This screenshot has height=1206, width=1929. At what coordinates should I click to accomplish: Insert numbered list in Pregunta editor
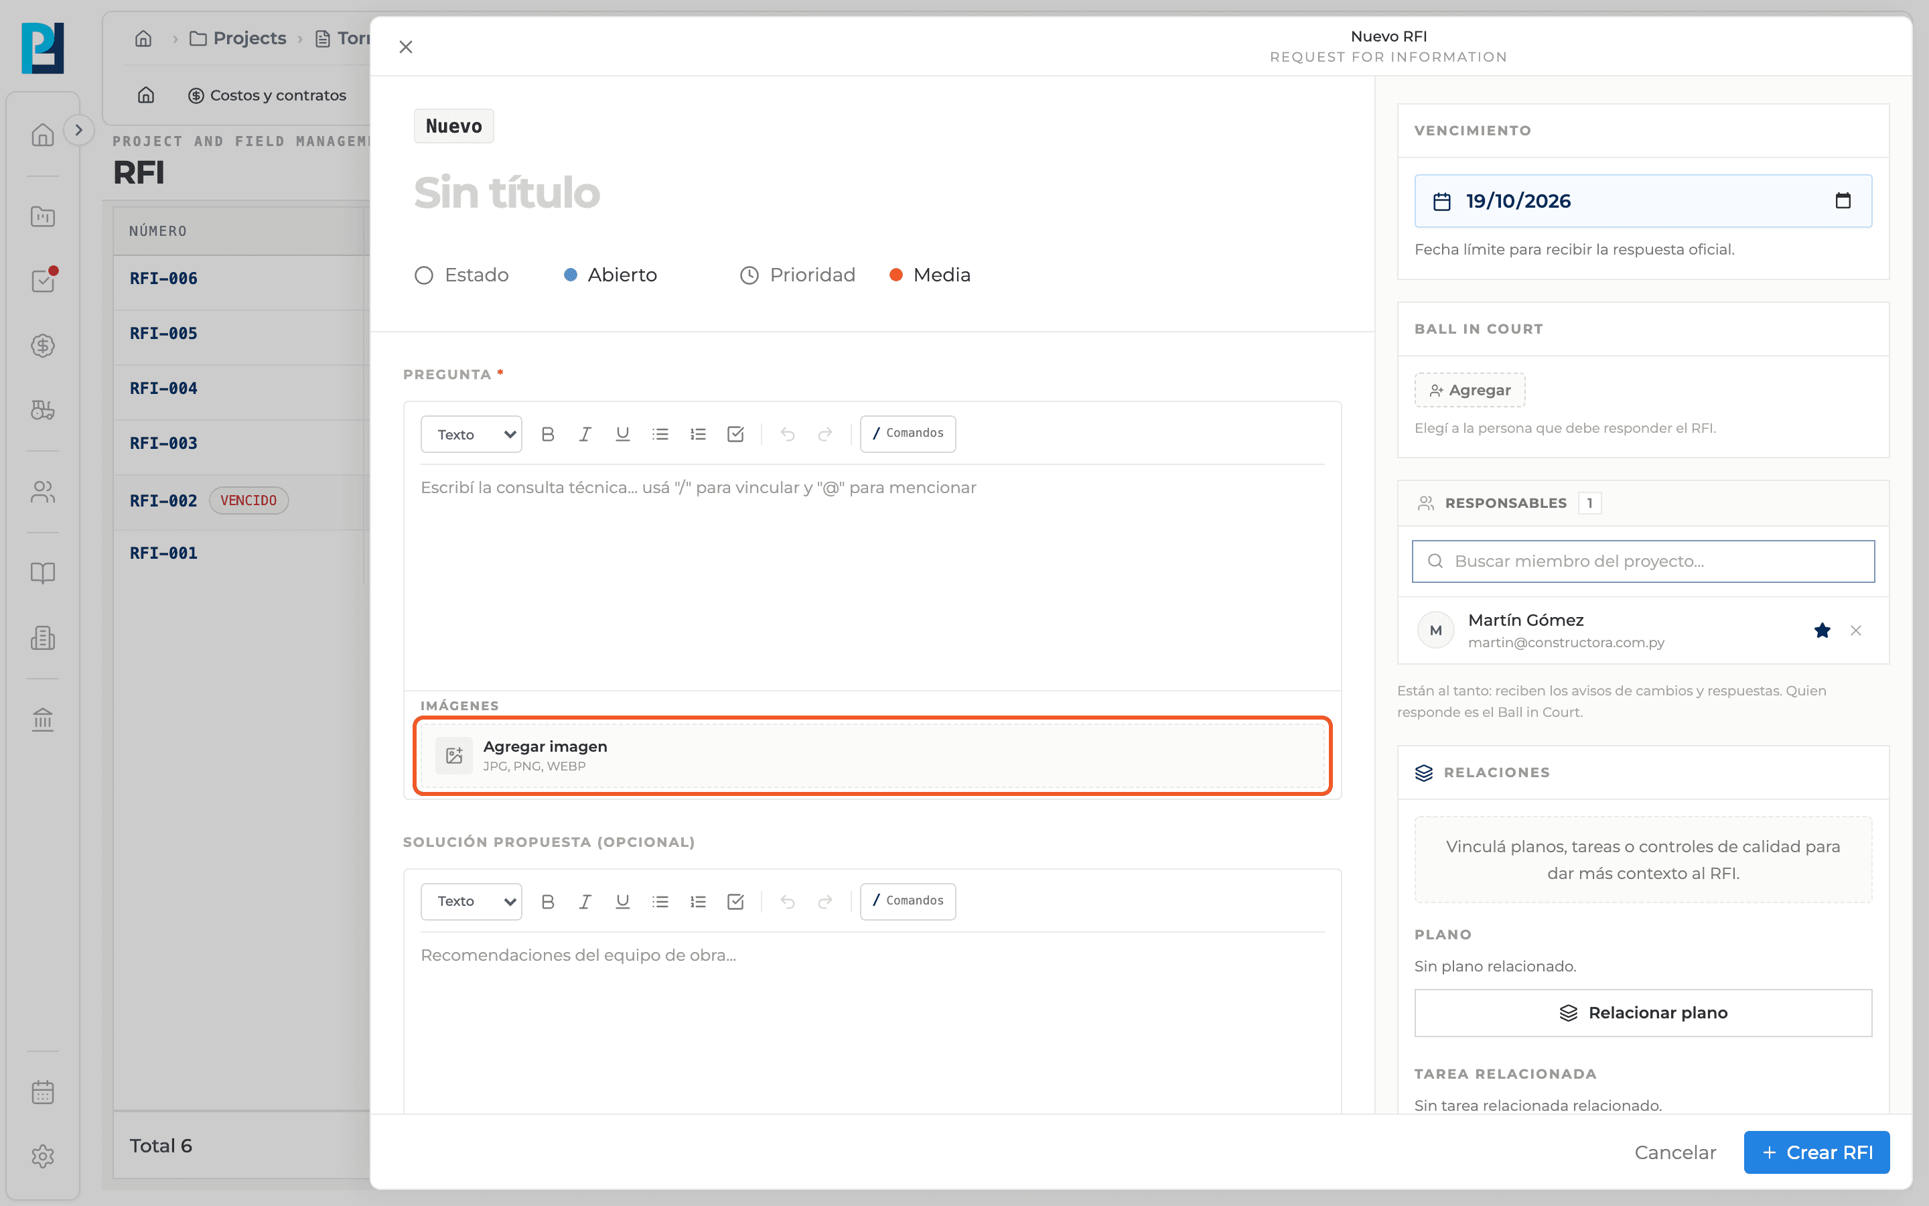point(699,434)
